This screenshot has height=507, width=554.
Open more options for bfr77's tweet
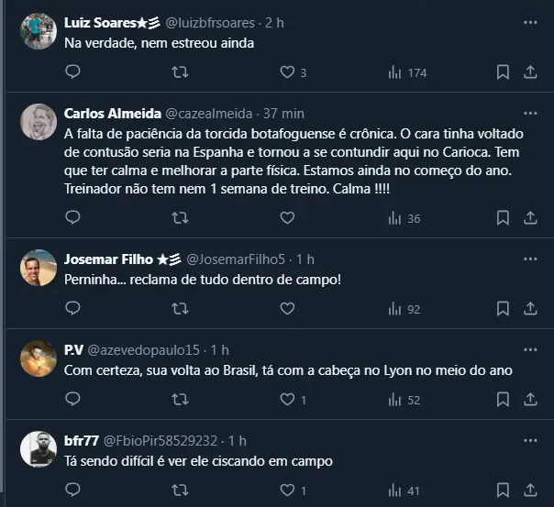tap(530, 440)
